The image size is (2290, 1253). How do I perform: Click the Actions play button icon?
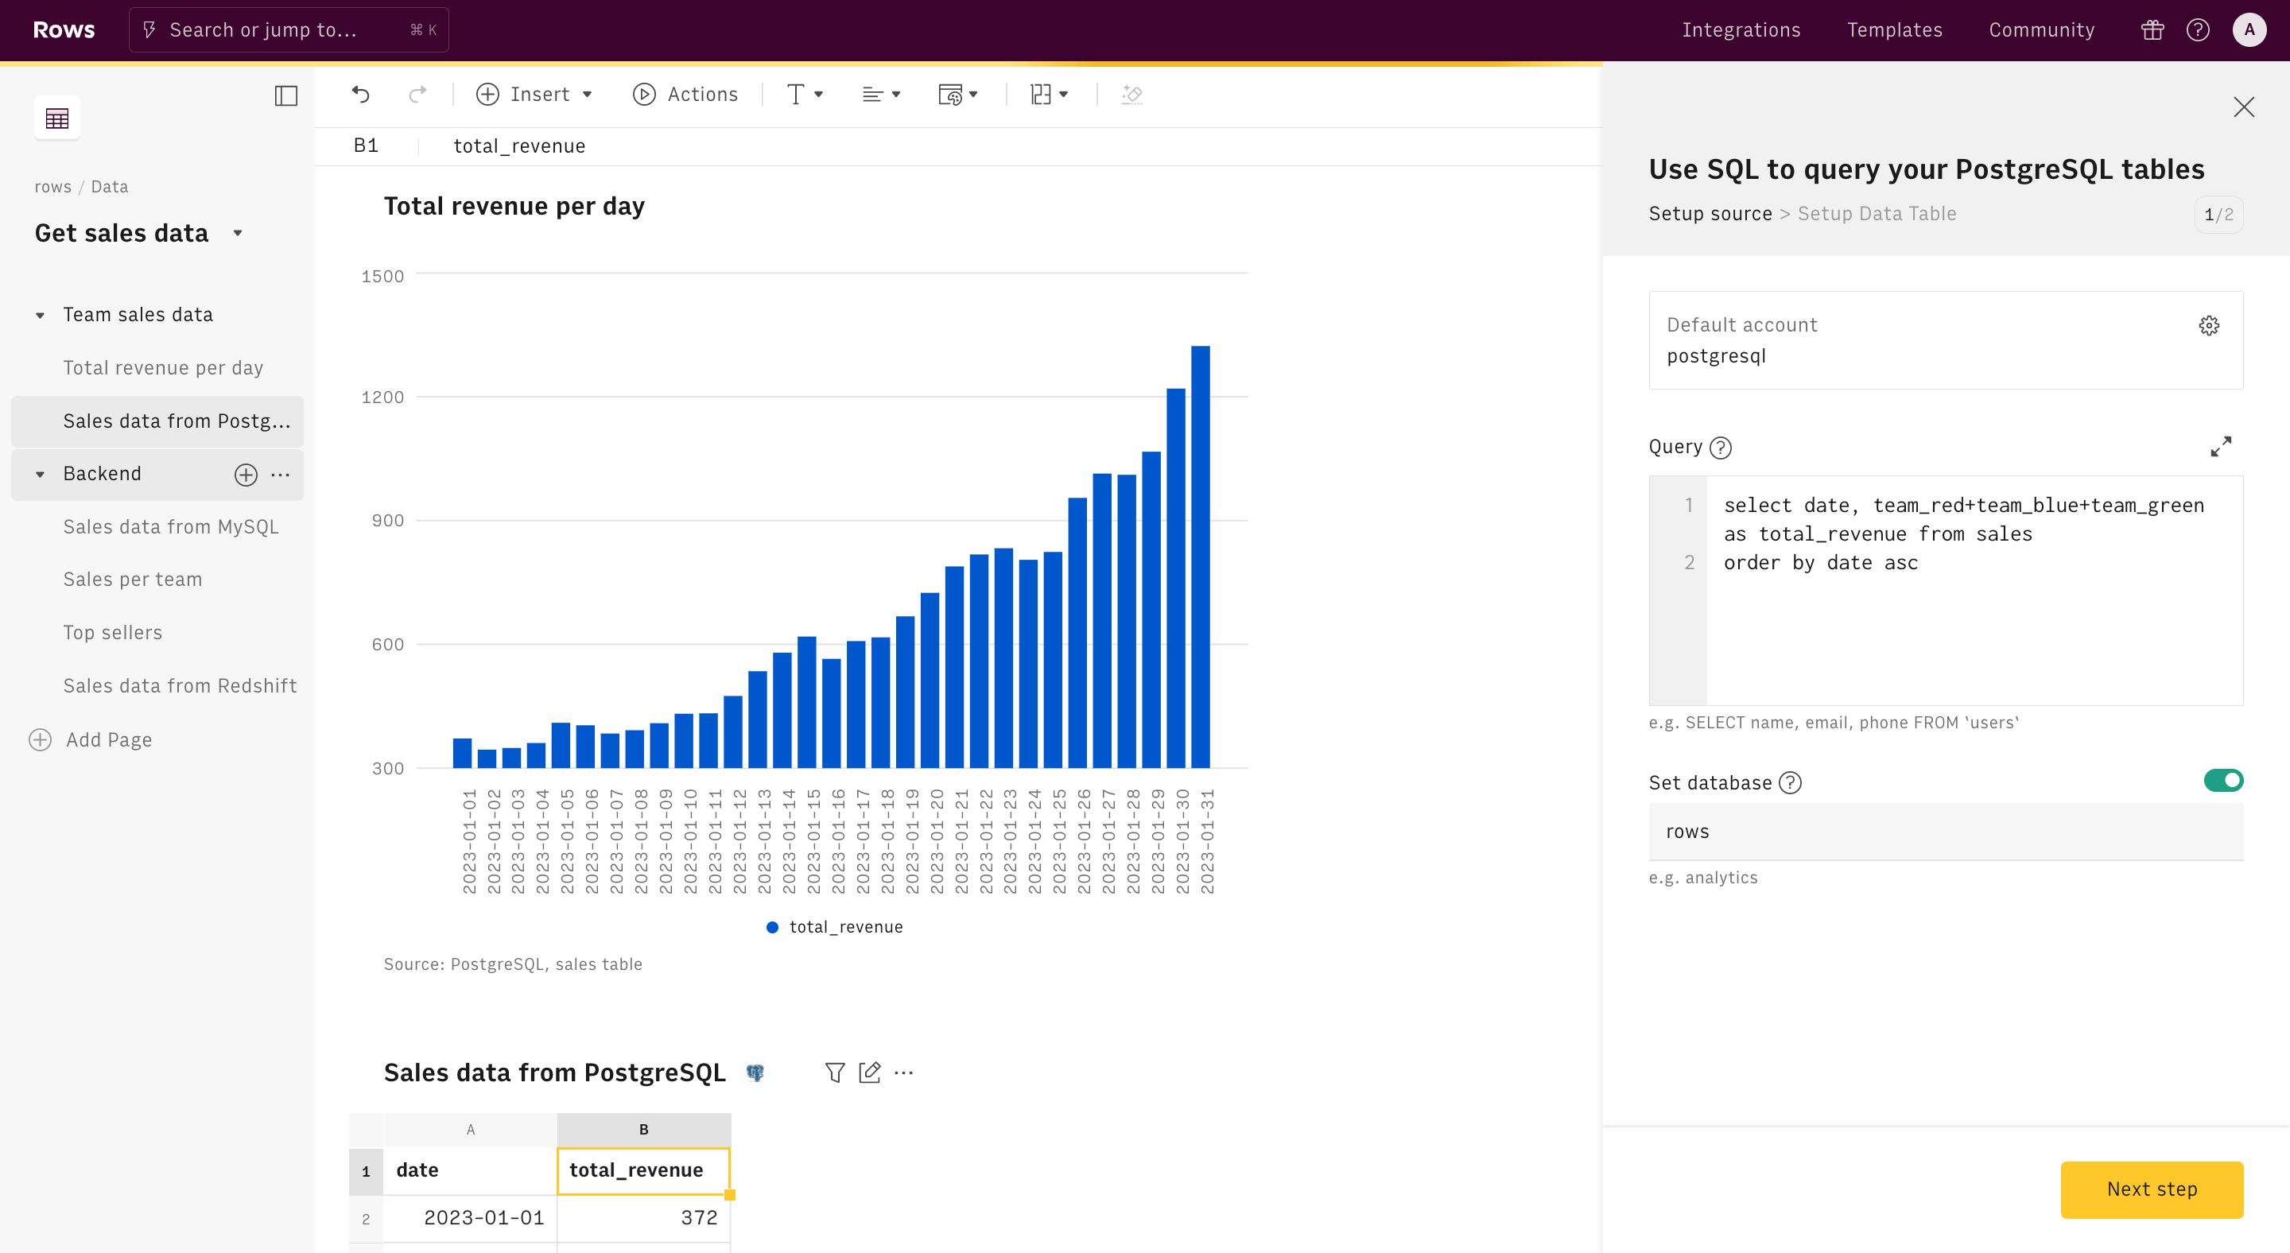click(x=643, y=94)
